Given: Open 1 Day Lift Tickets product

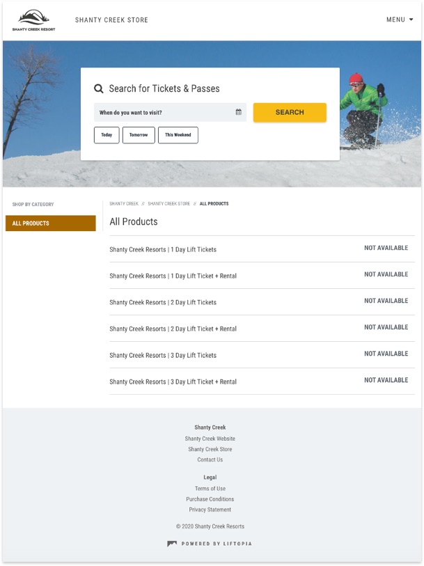Looking at the screenshot, I should tap(163, 249).
